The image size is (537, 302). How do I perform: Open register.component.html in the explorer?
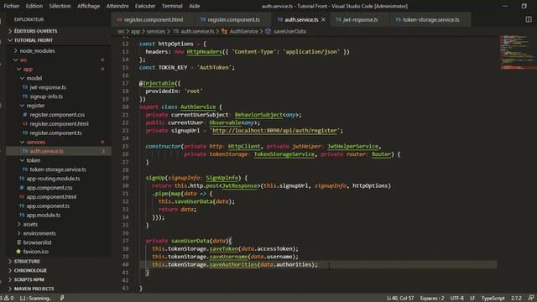[59, 123]
